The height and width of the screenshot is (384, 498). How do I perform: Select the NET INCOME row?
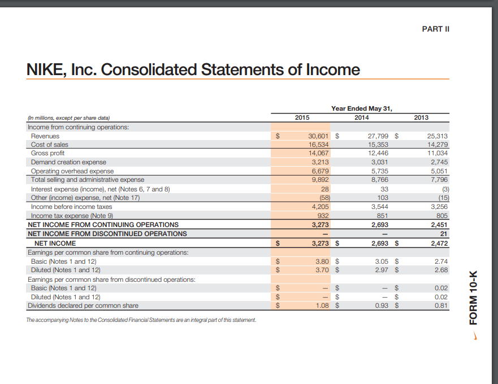tap(55, 243)
